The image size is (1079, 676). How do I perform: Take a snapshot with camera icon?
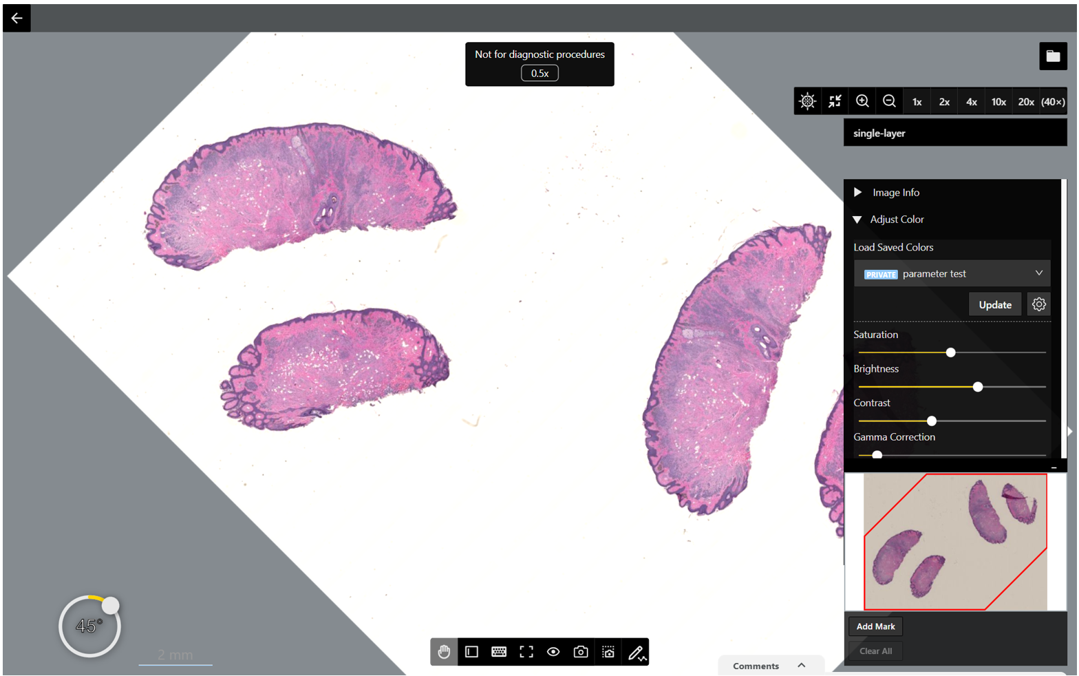pos(581,652)
